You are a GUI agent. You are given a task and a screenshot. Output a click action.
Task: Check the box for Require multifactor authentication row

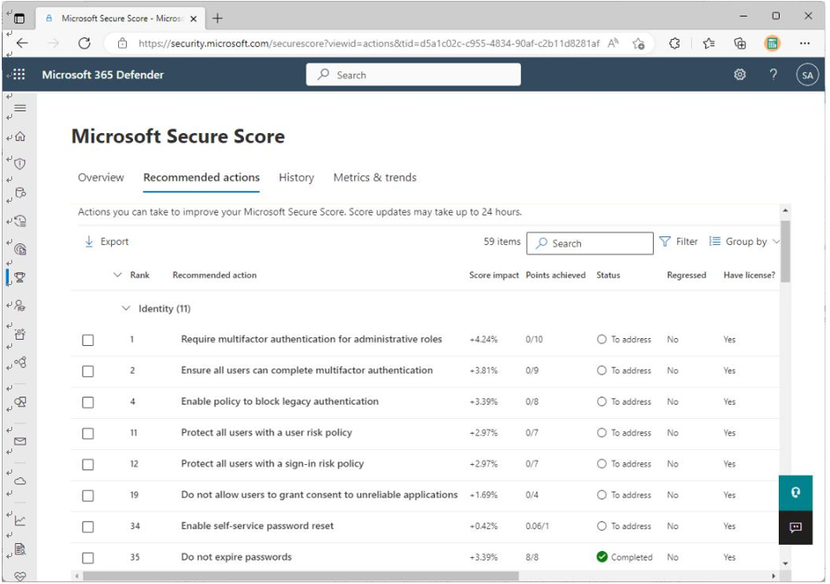pyautogui.click(x=88, y=340)
